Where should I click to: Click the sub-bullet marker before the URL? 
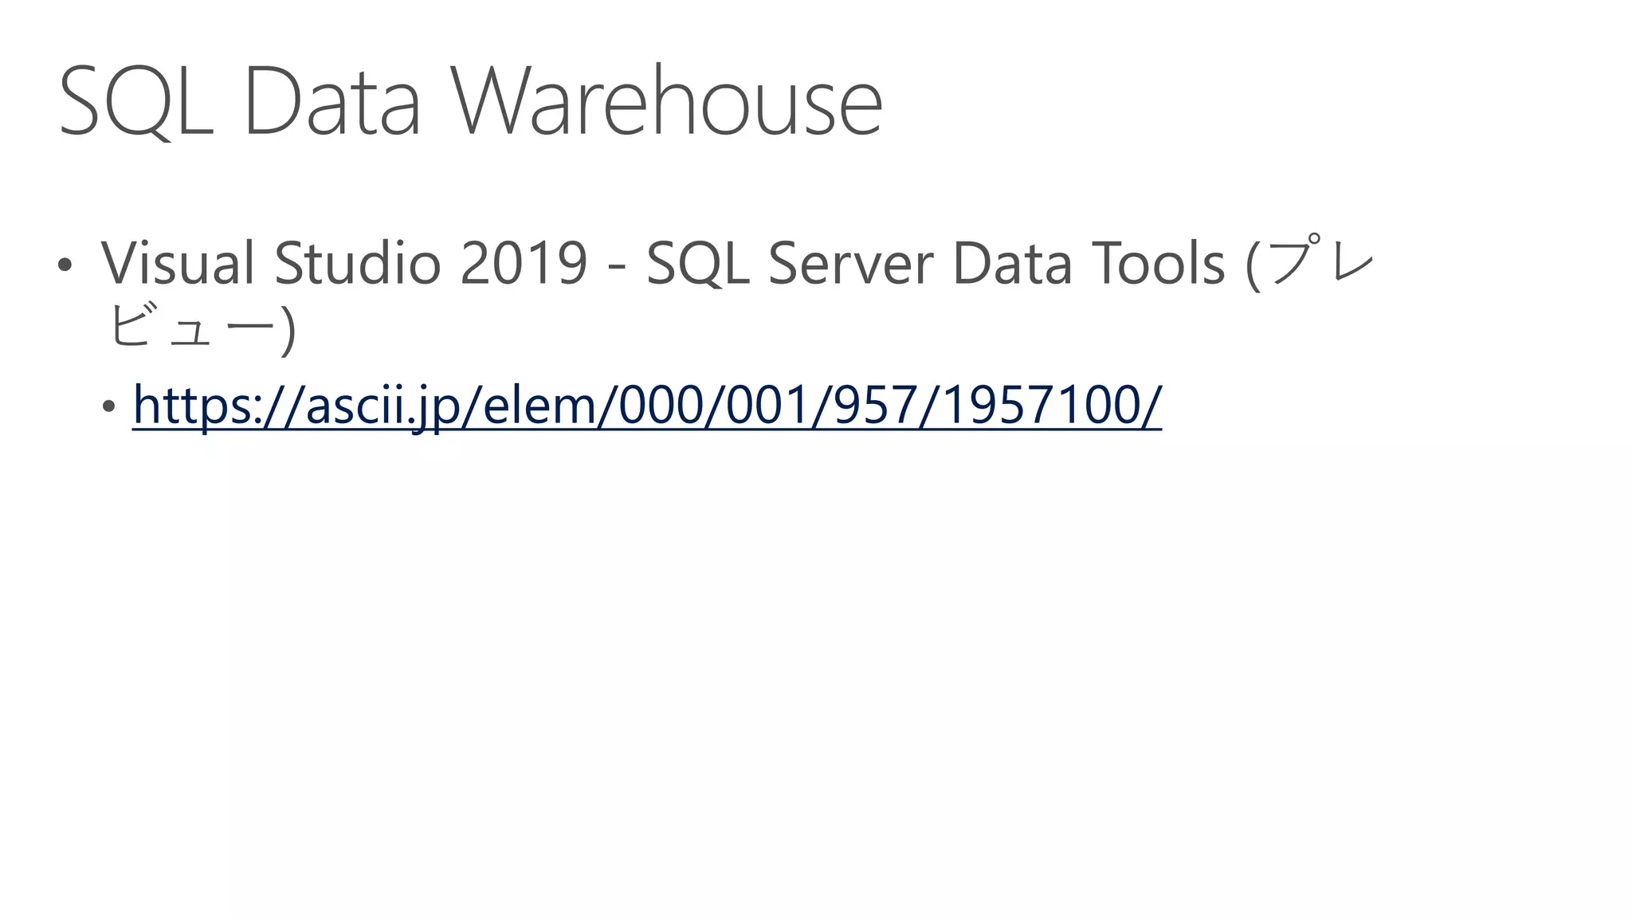coord(109,406)
